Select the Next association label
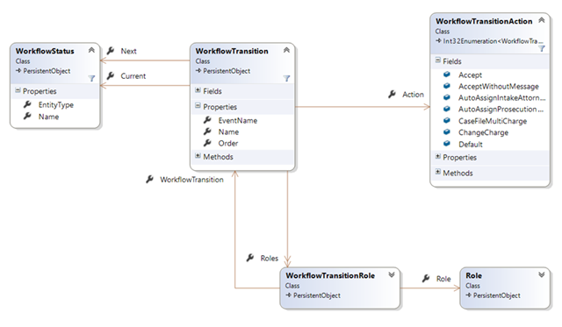The image size is (562, 327). 129,51
